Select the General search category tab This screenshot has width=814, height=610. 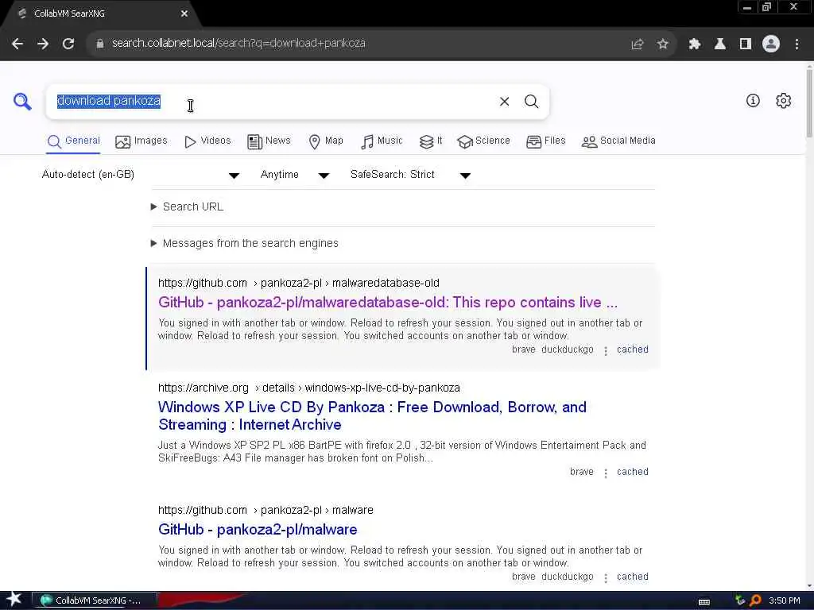pyautogui.click(x=73, y=141)
